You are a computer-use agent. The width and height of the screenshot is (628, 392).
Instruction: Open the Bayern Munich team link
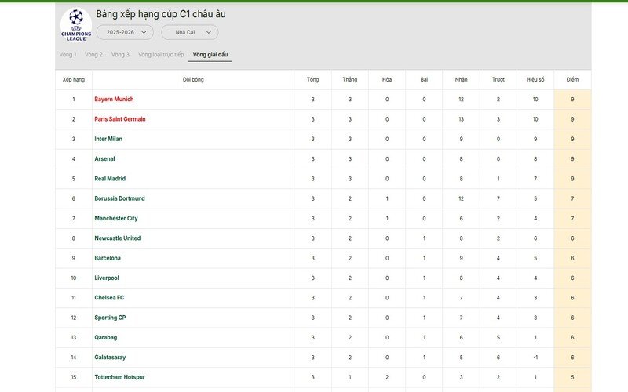(x=114, y=100)
